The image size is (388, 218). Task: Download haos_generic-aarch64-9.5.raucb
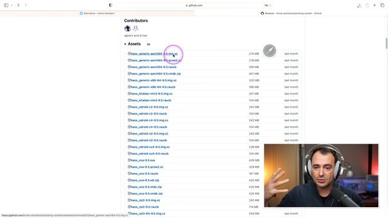click(x=153, y=67)
